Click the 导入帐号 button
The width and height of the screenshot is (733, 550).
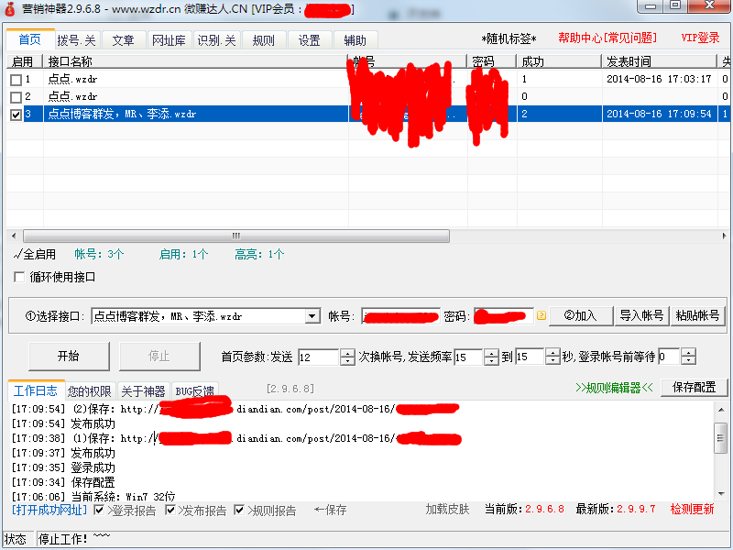point(643,315)
